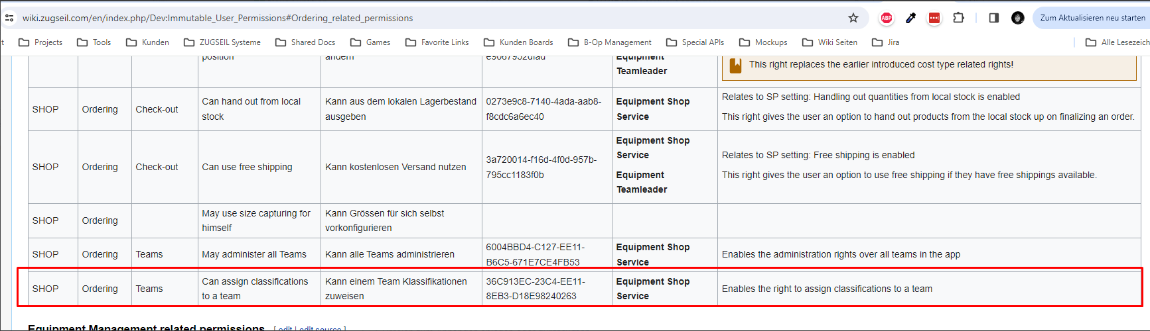Screen dimensions: 1150x331
Task: Open the Alle Lesezeichen folder
Action: point(1117,42)
